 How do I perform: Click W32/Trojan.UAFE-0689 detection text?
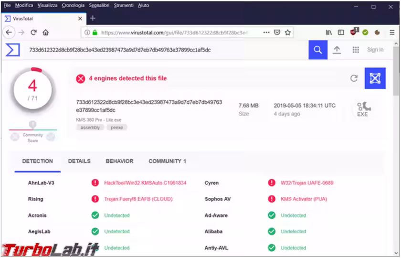coord(307,183)
